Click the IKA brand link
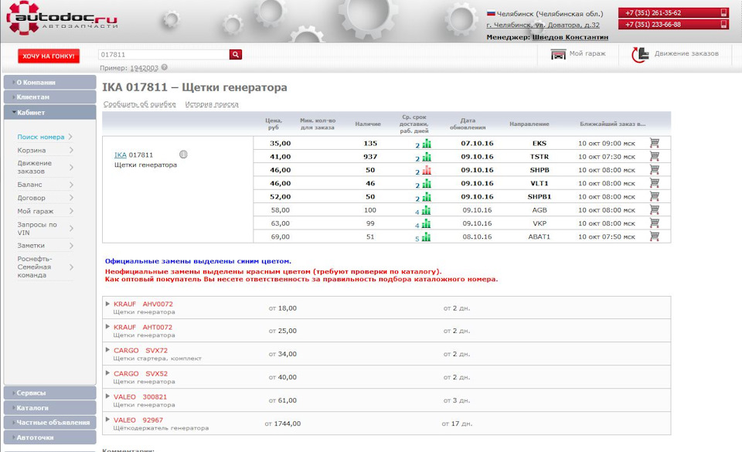The height and width of the screenshot is (452, 742). pos(121,155)
